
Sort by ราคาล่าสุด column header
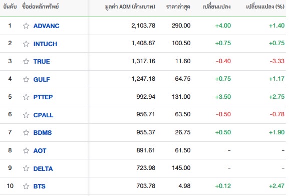[x=178, y=7]
